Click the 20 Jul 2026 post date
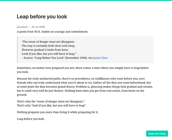 [x=38, y=27]
